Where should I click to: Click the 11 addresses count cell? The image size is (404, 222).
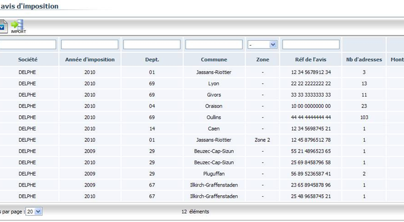click(364, 95)
